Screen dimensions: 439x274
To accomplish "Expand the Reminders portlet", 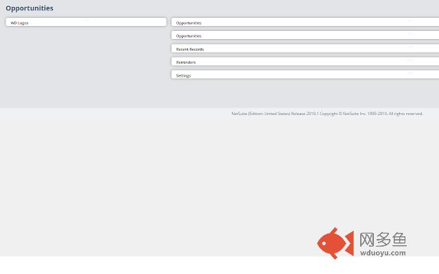I will click(x=305, y=62).
